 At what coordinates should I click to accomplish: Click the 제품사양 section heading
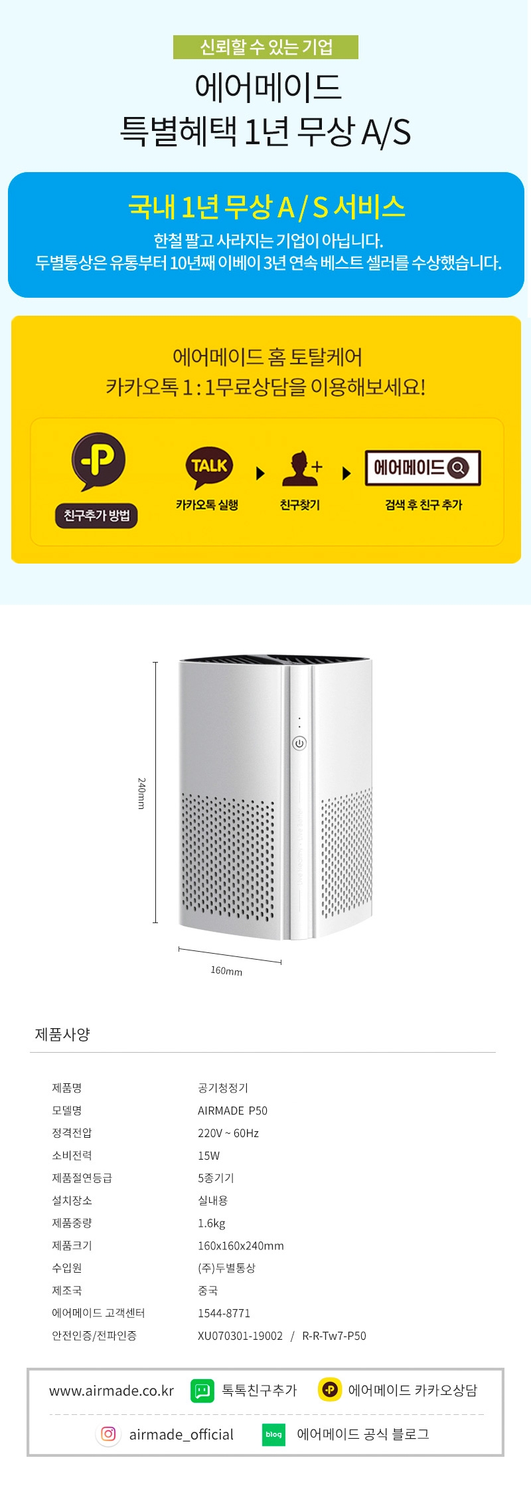pyautogui.click(x=62, y=1034)
